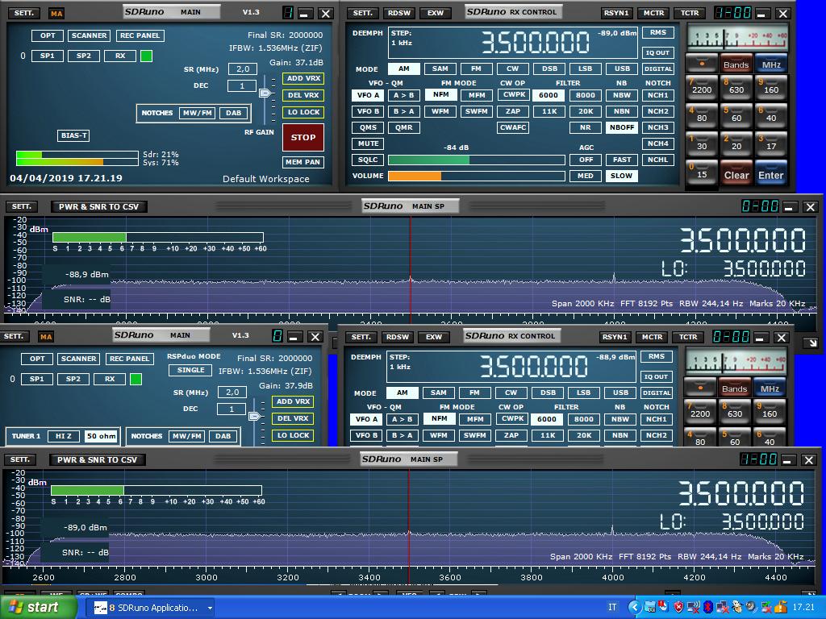Open DEC field in lower MAIN window

(x=232, y=409)
